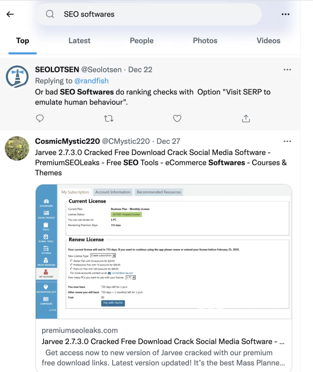Open CosmicMystic220 tweet's more options menu
This screenshot has height=372, width=313.
(x=287, y=141)
